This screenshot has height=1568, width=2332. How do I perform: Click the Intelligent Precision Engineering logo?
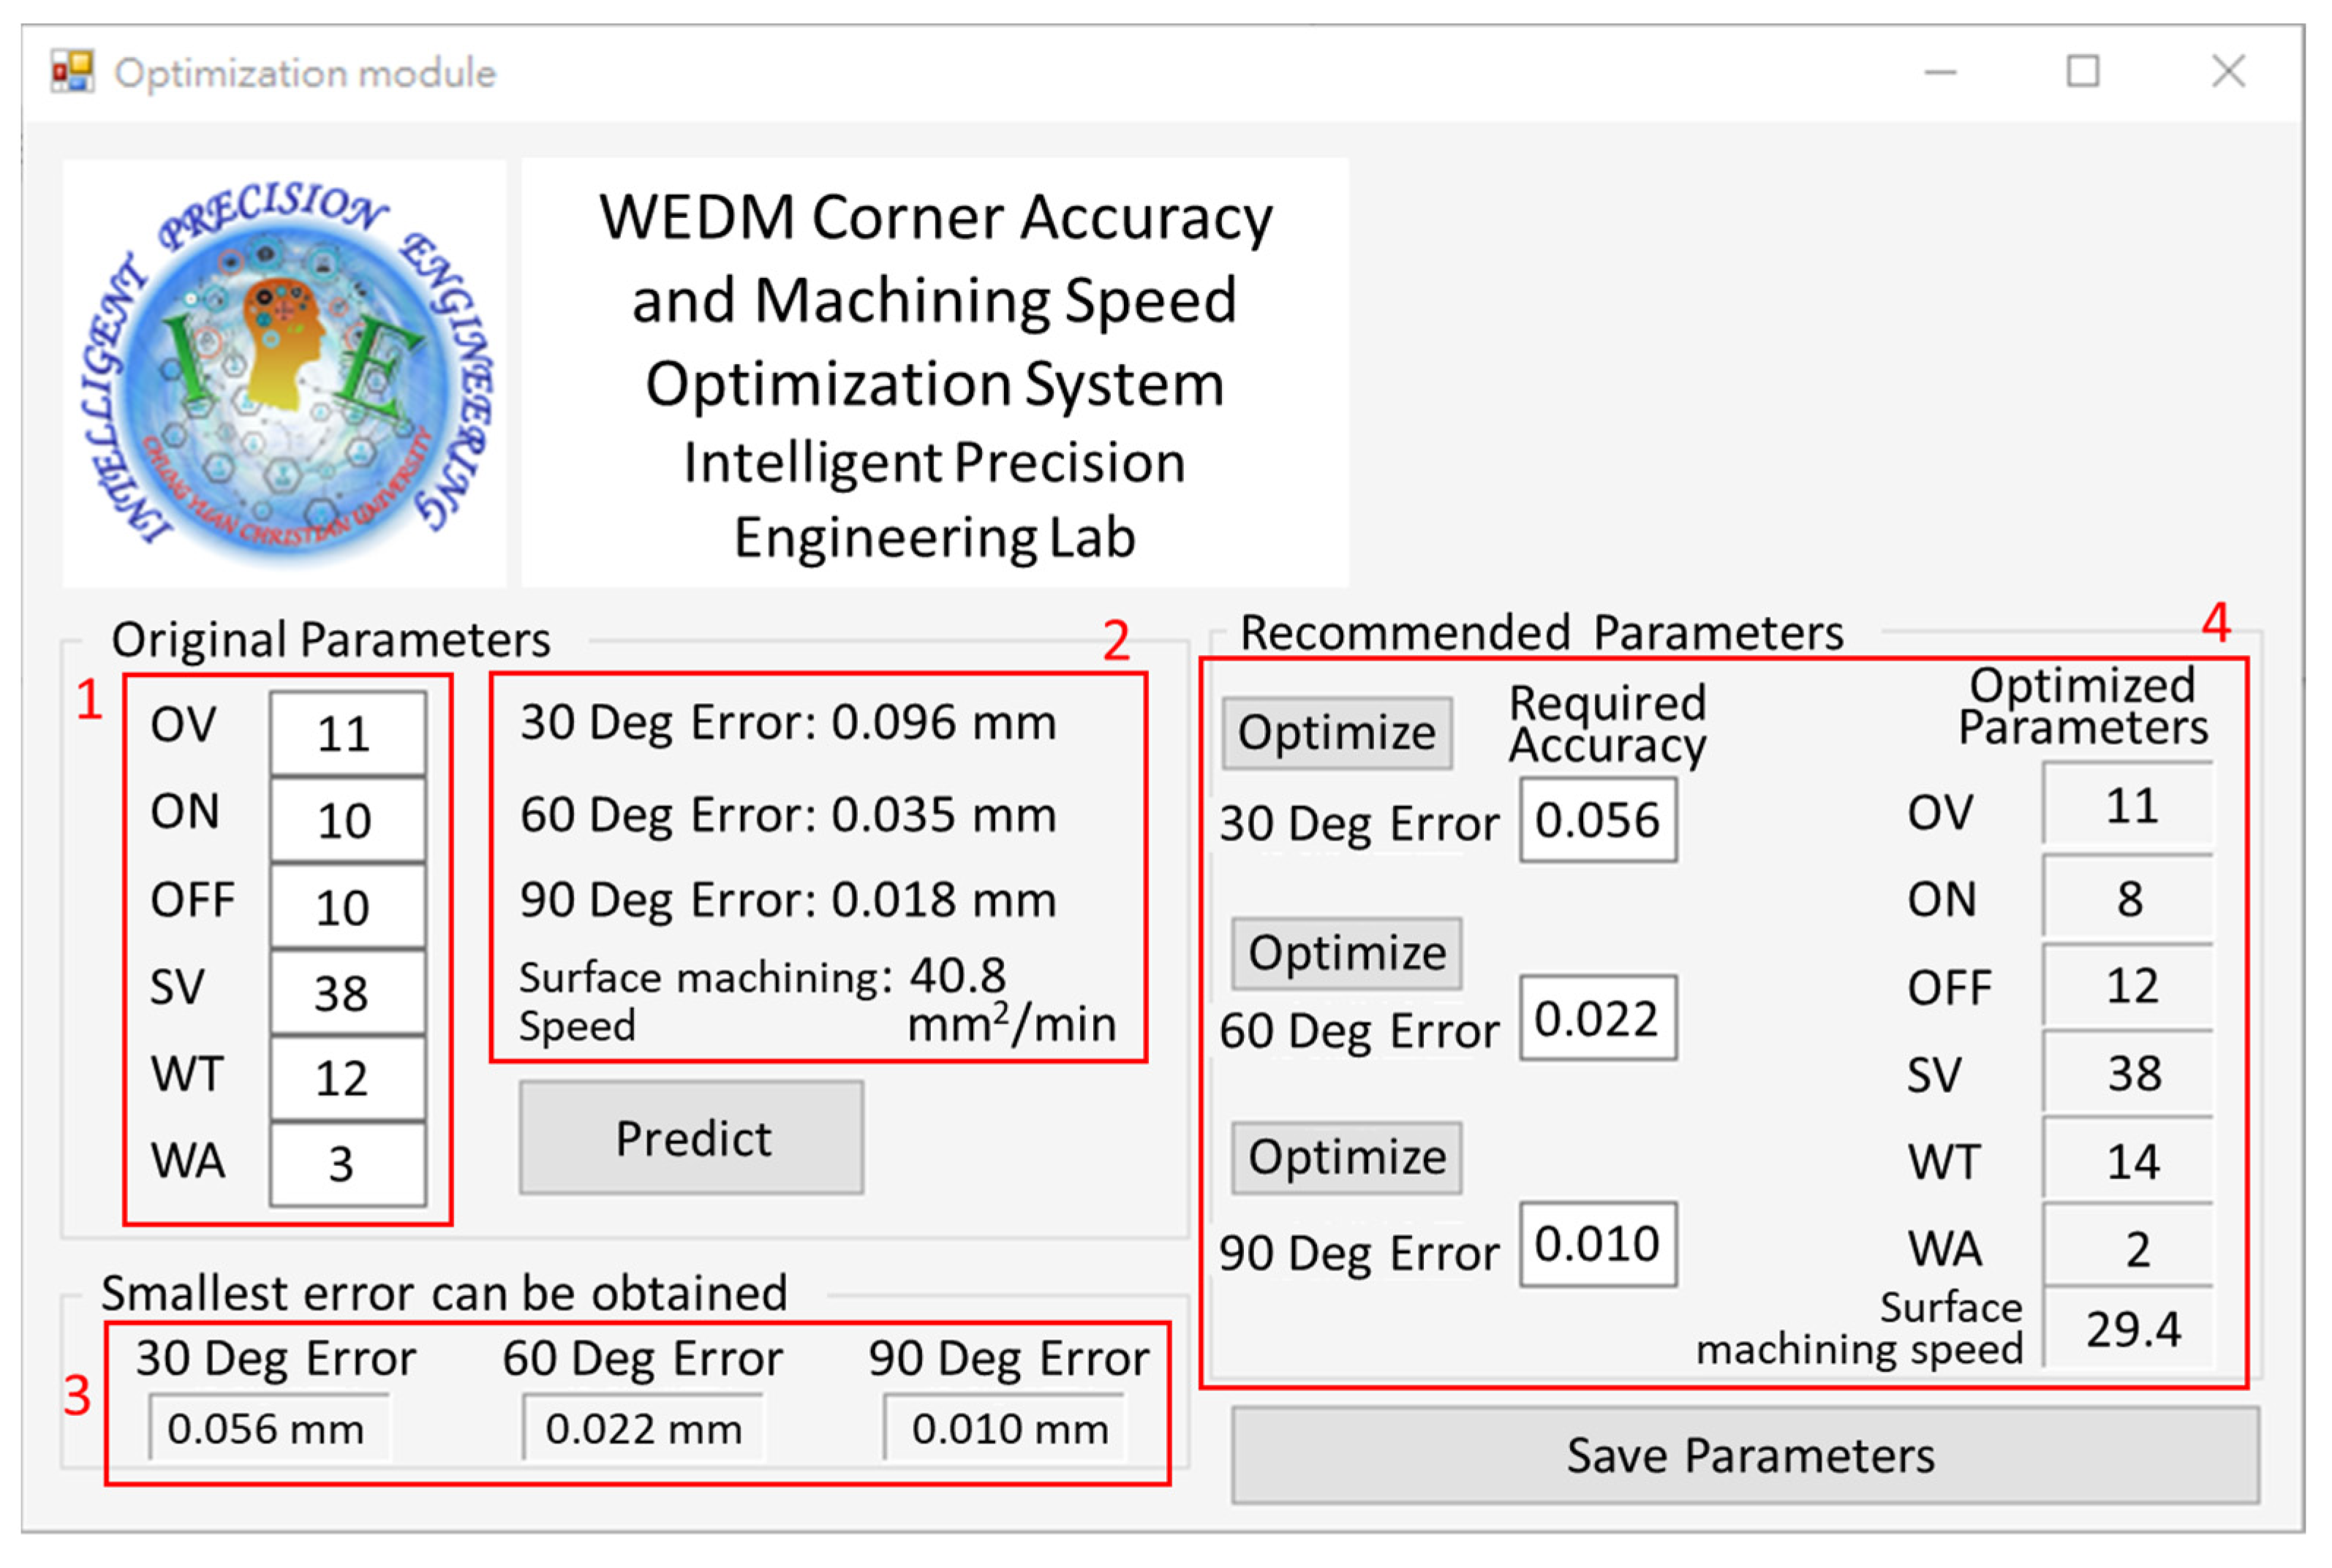(284, 373)
